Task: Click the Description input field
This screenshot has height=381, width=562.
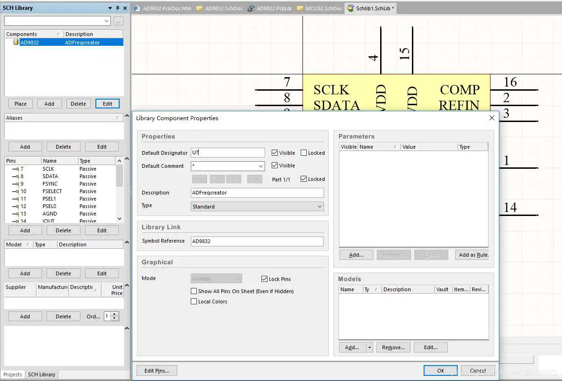Action: click(257, 193)
